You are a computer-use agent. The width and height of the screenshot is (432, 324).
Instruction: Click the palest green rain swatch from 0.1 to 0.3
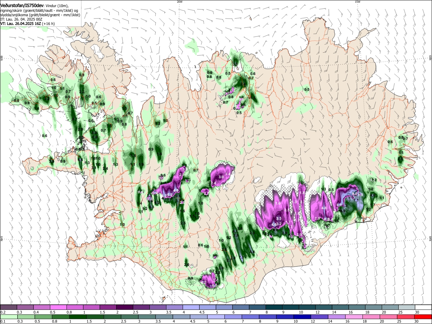[9, 317]
